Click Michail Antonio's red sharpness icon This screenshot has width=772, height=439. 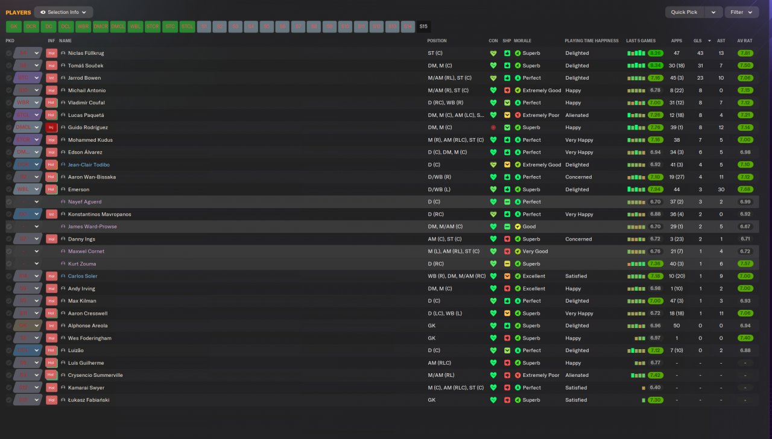click(x=507, y=90)
